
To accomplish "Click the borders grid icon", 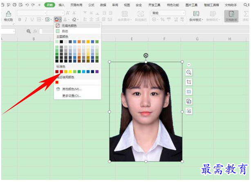I will coord(39,20).
